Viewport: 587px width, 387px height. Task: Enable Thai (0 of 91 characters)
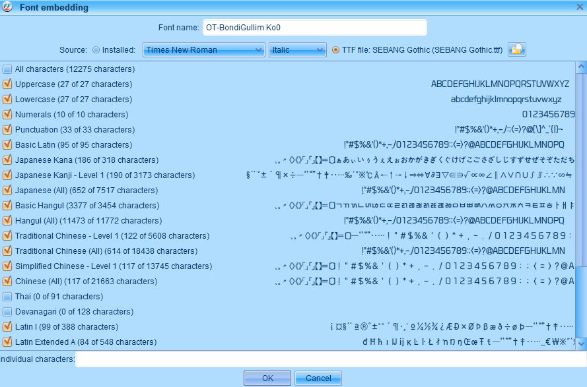(x=7, y=297)
